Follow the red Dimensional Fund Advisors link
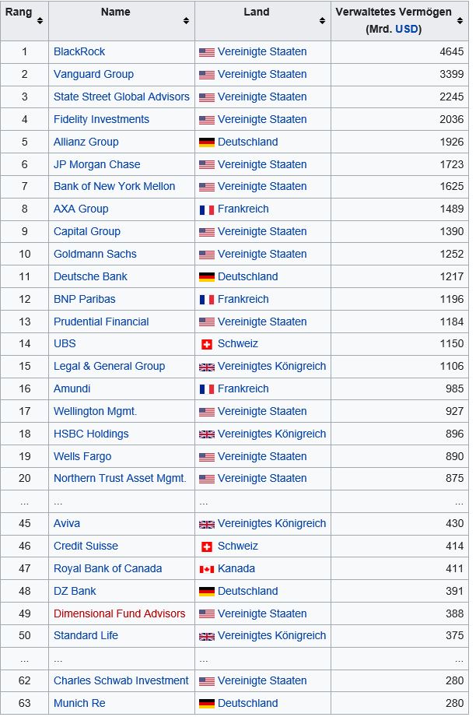 tap(119, 613)
